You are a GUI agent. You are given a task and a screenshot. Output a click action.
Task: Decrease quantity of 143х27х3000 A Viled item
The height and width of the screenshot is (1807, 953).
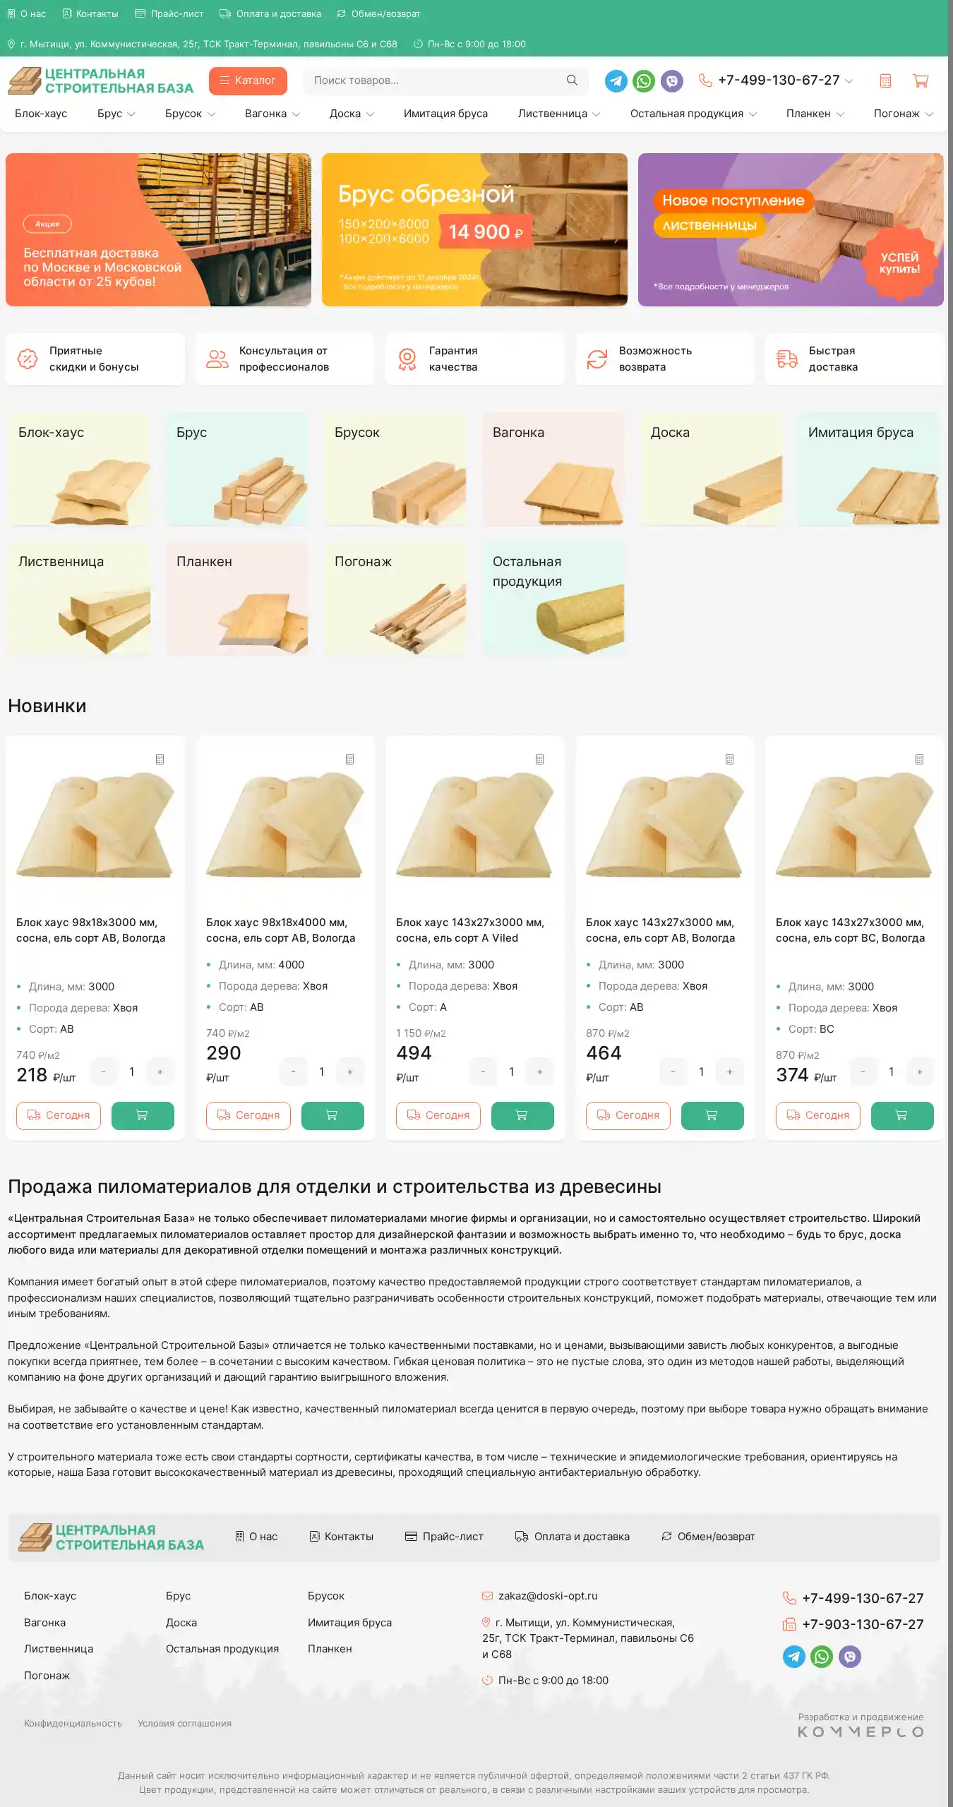(483, 1071)
